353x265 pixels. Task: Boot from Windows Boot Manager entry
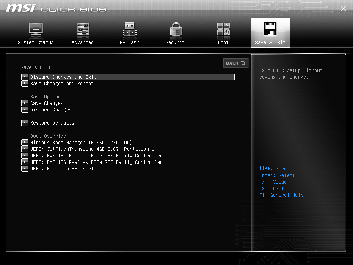click(x=81, y=143)
